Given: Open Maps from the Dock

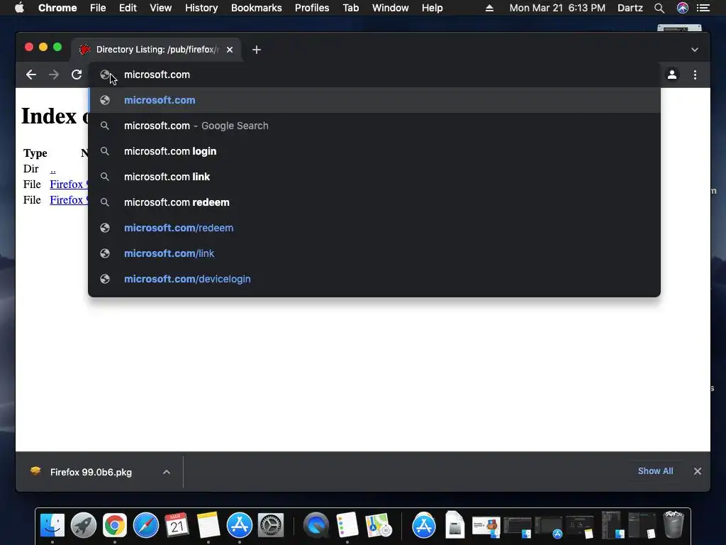Looking at the screenshot, I should (x=379, y=525).
